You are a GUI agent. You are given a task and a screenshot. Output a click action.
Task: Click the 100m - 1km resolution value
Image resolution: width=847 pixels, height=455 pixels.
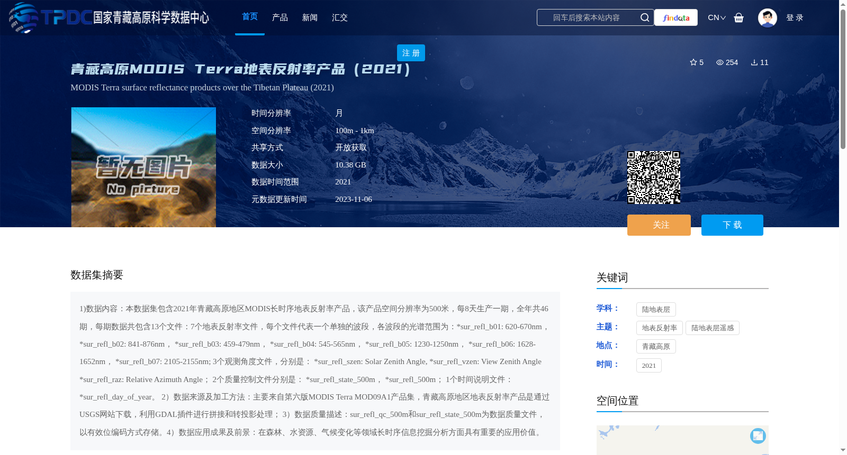click(x=355, y=131)
